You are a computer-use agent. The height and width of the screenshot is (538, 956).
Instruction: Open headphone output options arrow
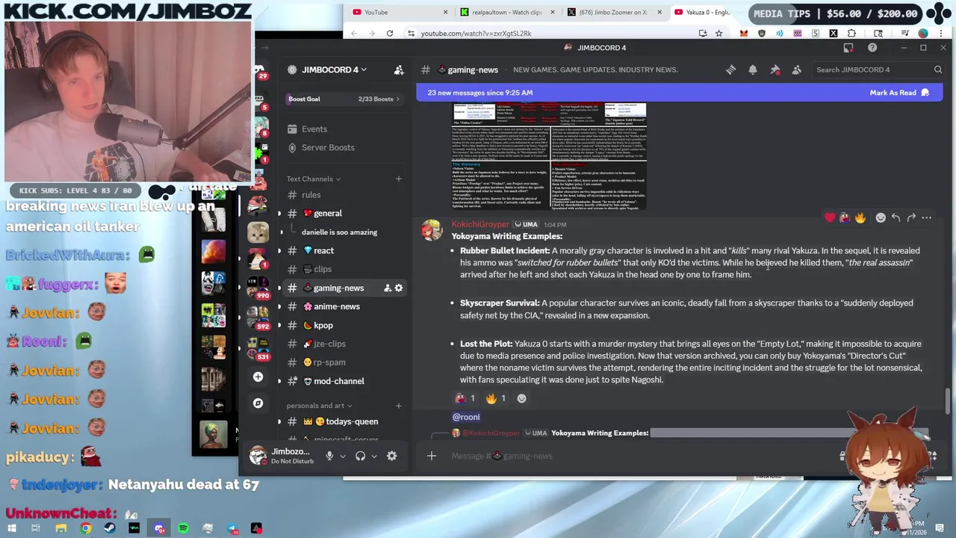pyautogui.click(x=374, y=456)
